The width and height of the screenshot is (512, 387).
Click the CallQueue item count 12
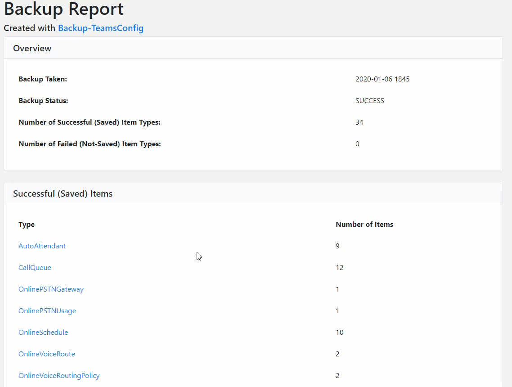[339, 267]
